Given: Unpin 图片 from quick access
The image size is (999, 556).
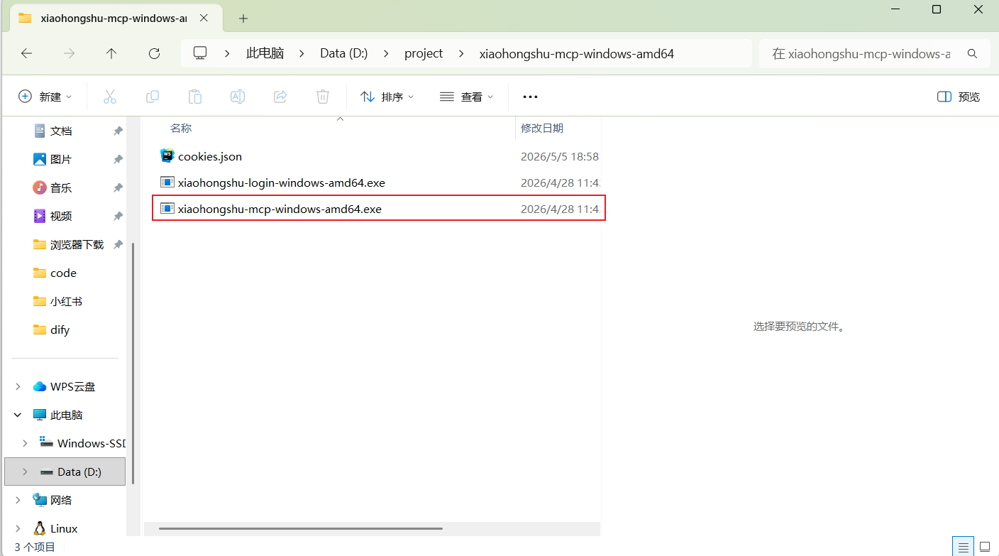Looking at the screenshot, I should tap(118, 160).
